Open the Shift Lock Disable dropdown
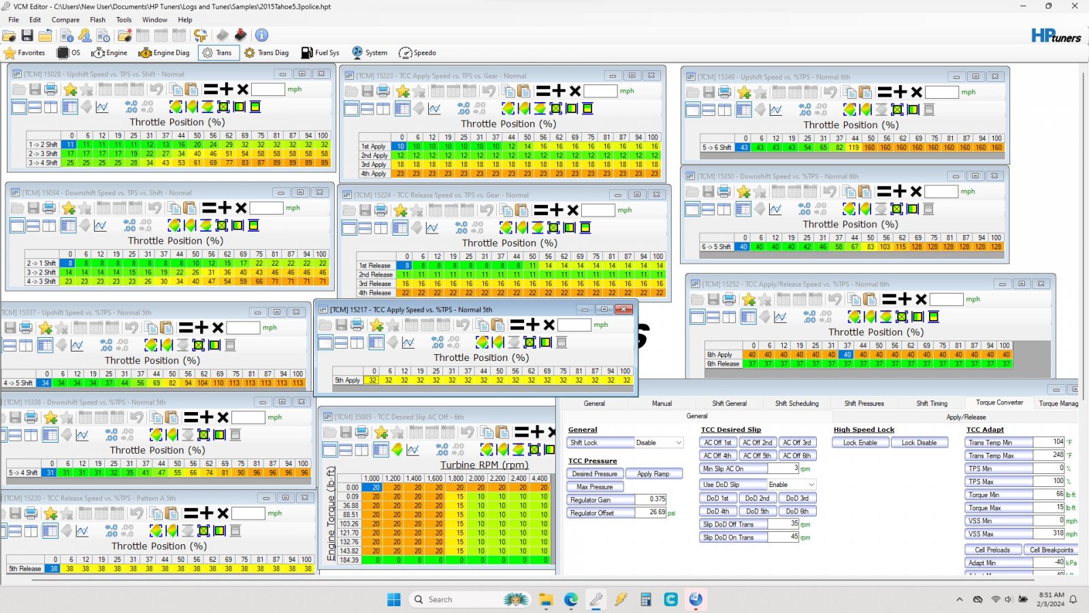The height and width of the screenshot is (613, 1089). point(658,443)
